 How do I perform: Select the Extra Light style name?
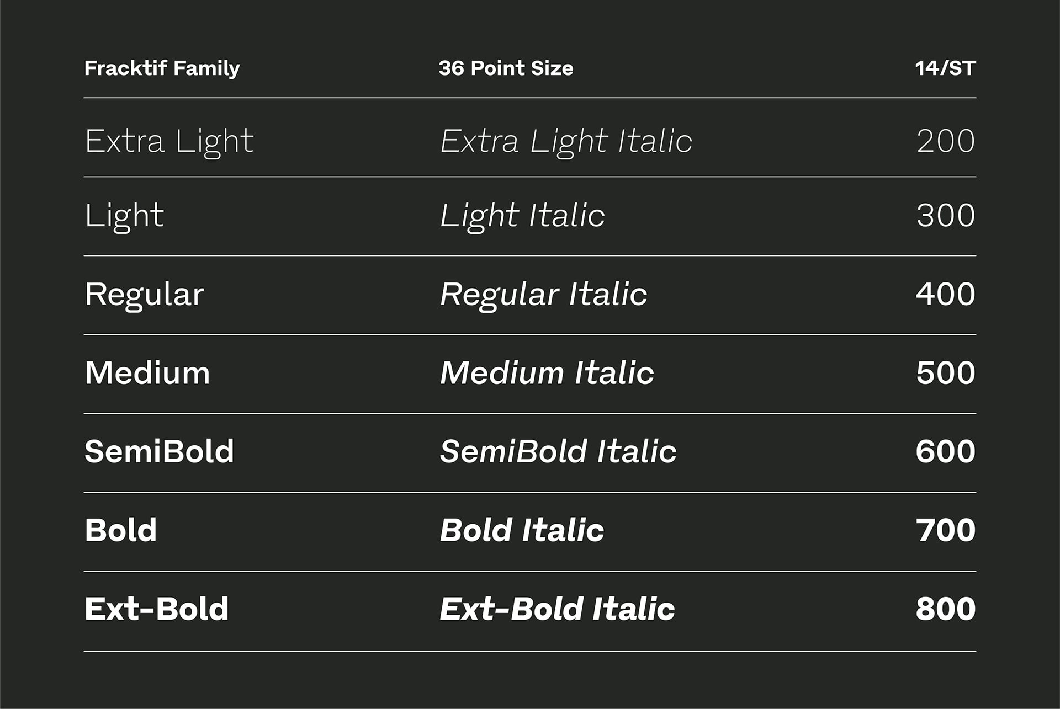click(x=169, y=141)
